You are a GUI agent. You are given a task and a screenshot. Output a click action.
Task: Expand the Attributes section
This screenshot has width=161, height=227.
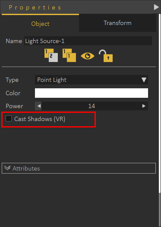[79, 168]
